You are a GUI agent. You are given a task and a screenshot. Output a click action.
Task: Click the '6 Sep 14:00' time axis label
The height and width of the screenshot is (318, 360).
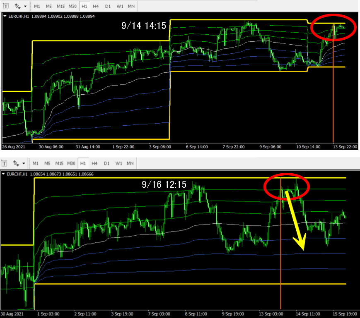tap(197, 147)
